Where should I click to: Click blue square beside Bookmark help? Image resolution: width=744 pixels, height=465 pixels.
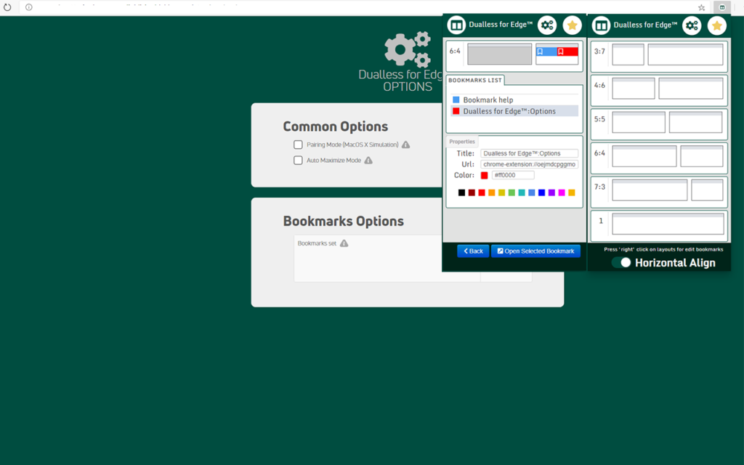(456, 100)
